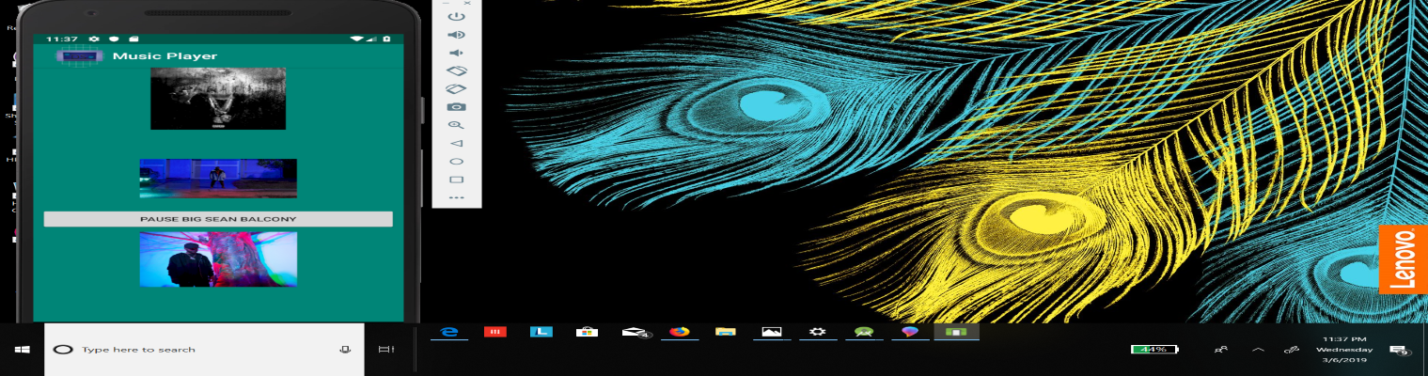Take an emulator screenshot with camera icon

pos(457,107)
